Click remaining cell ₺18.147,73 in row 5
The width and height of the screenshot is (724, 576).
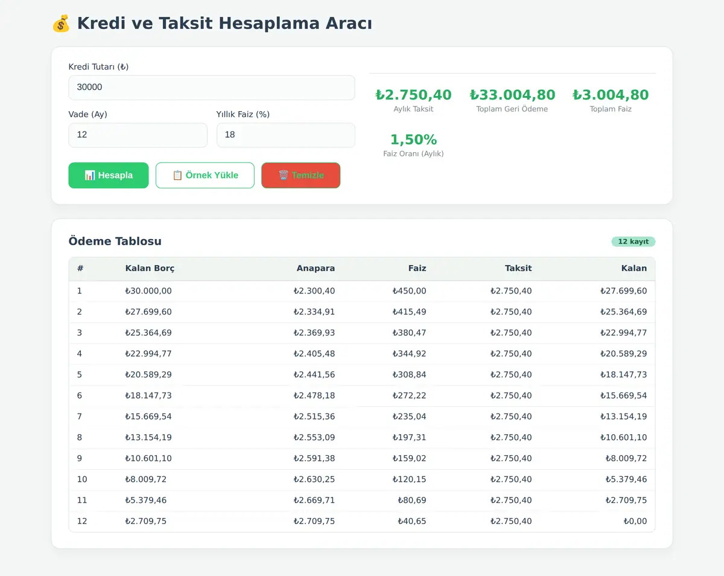pos(623,374)
